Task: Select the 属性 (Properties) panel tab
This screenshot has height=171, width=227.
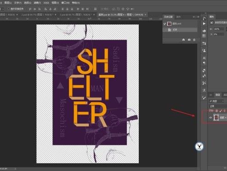Action: pyautogui.click(x=212, y=17)
